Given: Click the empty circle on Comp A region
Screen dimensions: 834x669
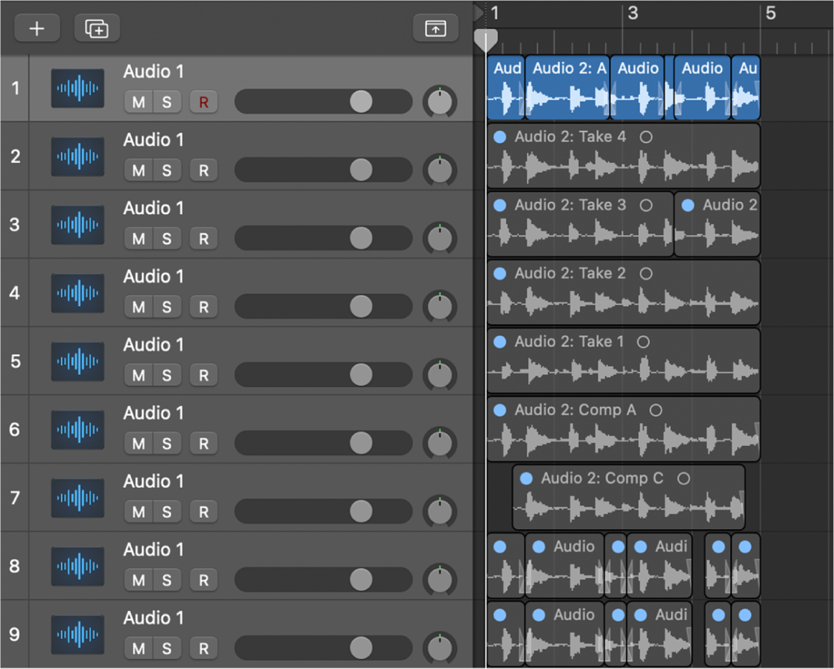Looking at the screenshot, I should (x=655, y=410).
